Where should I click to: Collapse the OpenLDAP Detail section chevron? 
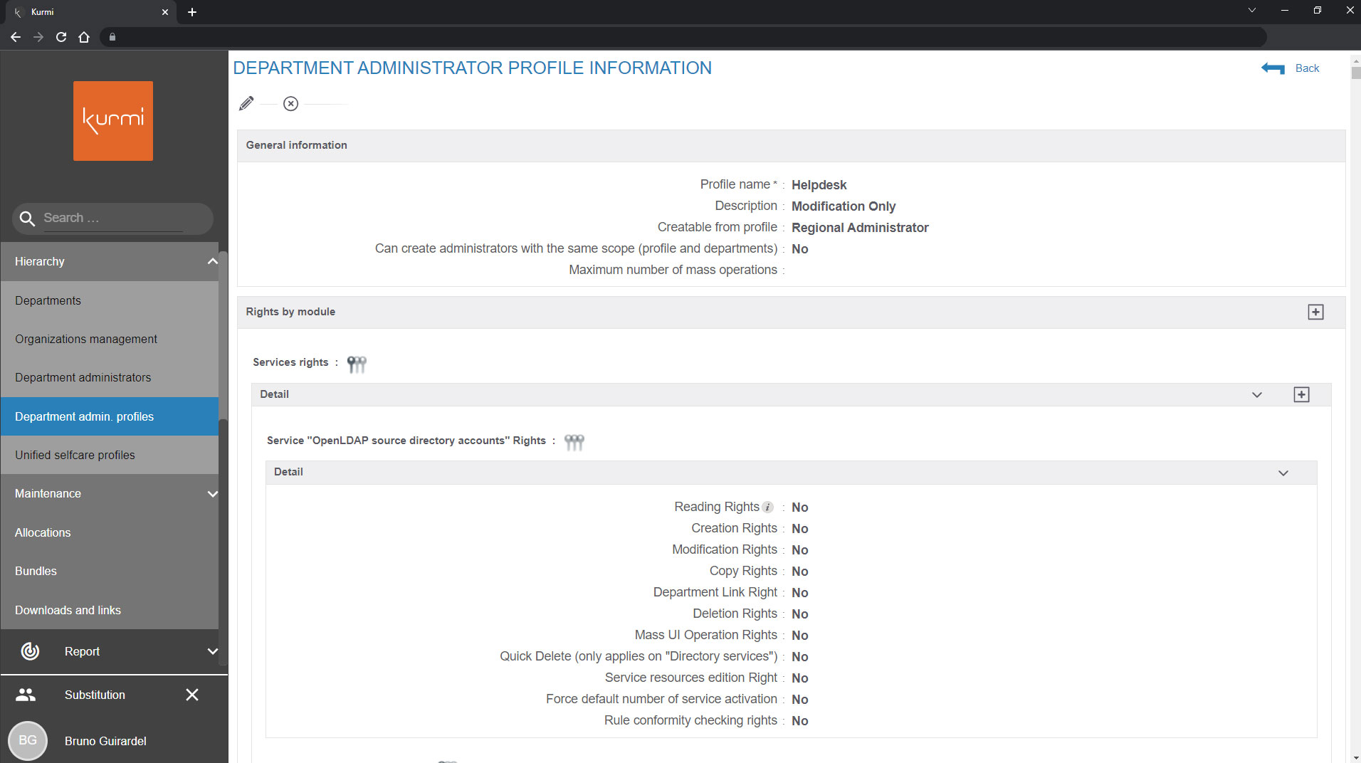click(1283, 473)
